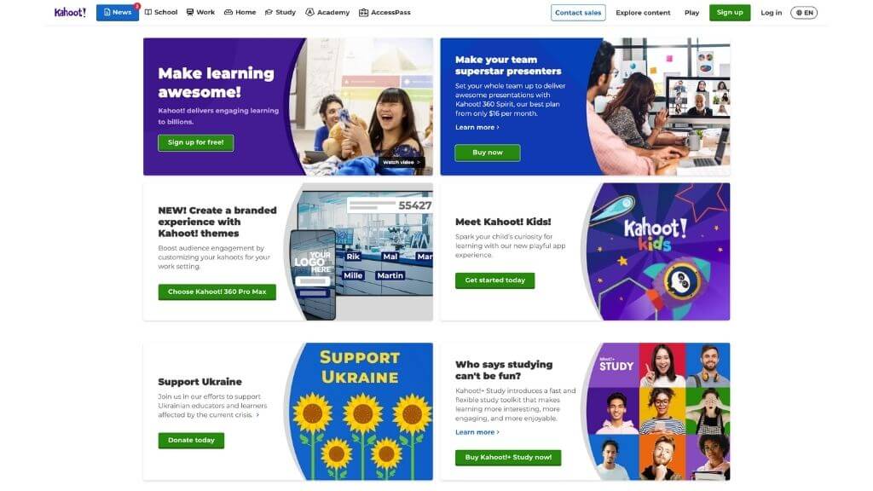Image resolution: width=873 pixels, height=491 pixels.
Task: Go to the Home section
Action: pyautogui.click(x=240, y=12)
